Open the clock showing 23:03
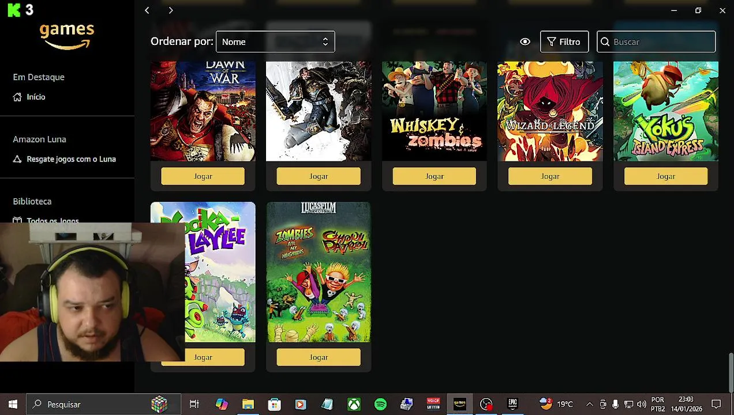The width and height of the screenshot is (734, 415). 686,404
